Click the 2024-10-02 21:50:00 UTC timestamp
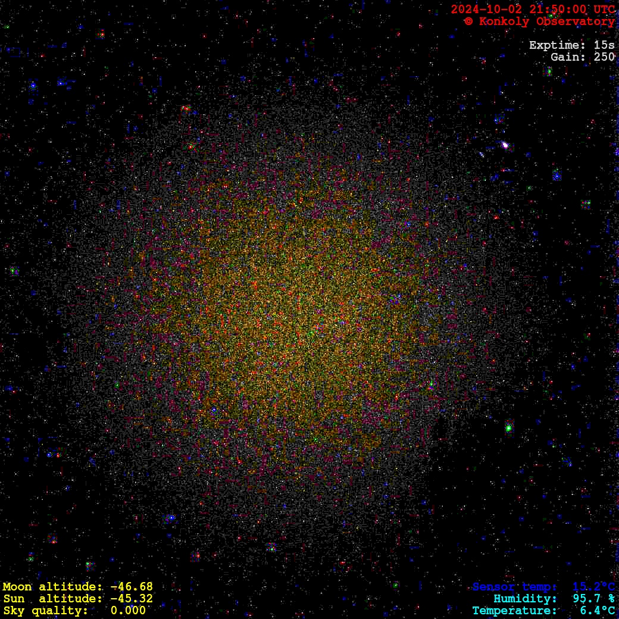This screenshot has height=619, width=619. click(533, 10)
